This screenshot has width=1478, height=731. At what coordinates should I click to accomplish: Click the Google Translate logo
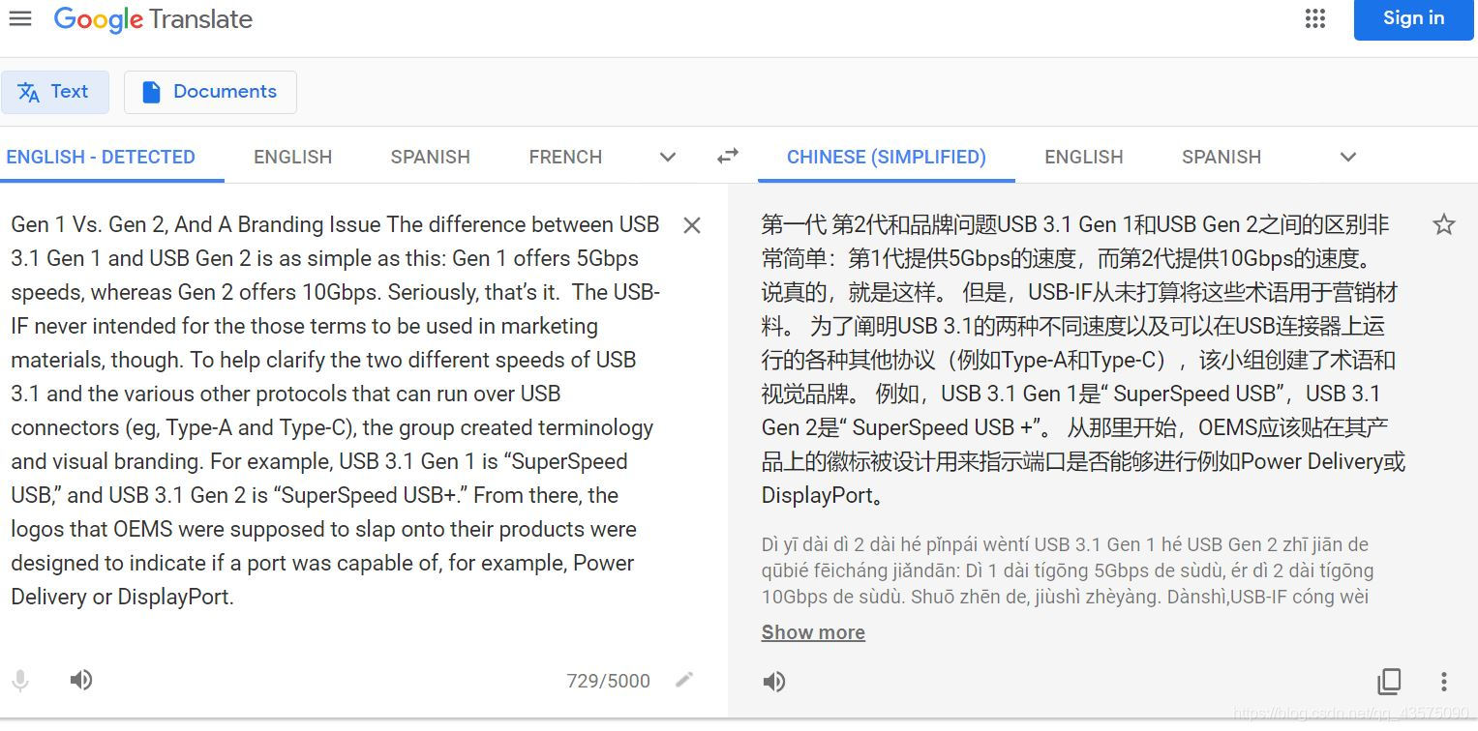[153, 19]
